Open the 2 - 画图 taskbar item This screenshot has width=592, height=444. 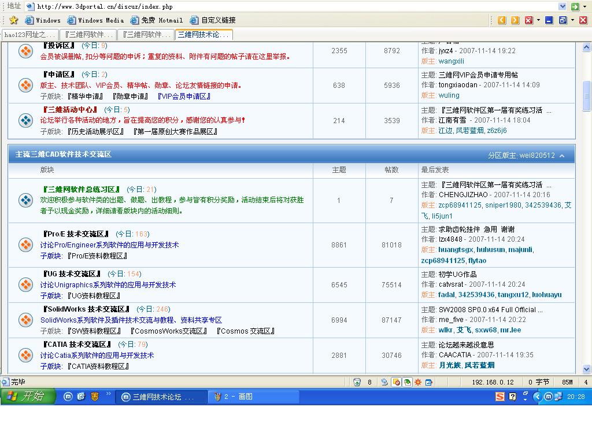(253, 397)
